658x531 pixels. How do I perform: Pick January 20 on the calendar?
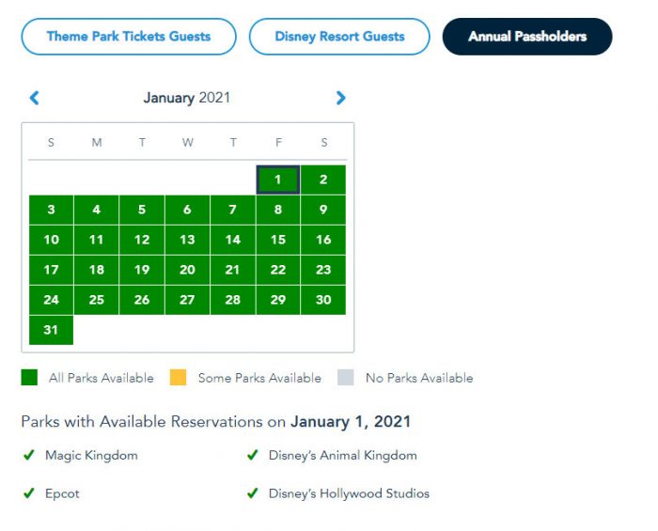187,270
